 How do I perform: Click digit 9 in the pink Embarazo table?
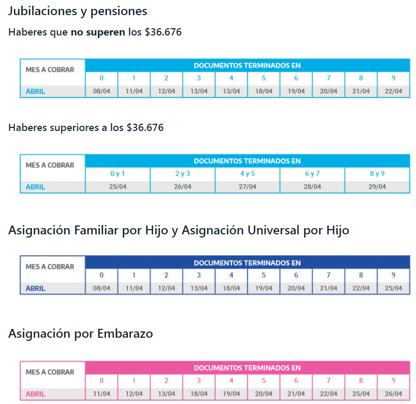(394, 381)
